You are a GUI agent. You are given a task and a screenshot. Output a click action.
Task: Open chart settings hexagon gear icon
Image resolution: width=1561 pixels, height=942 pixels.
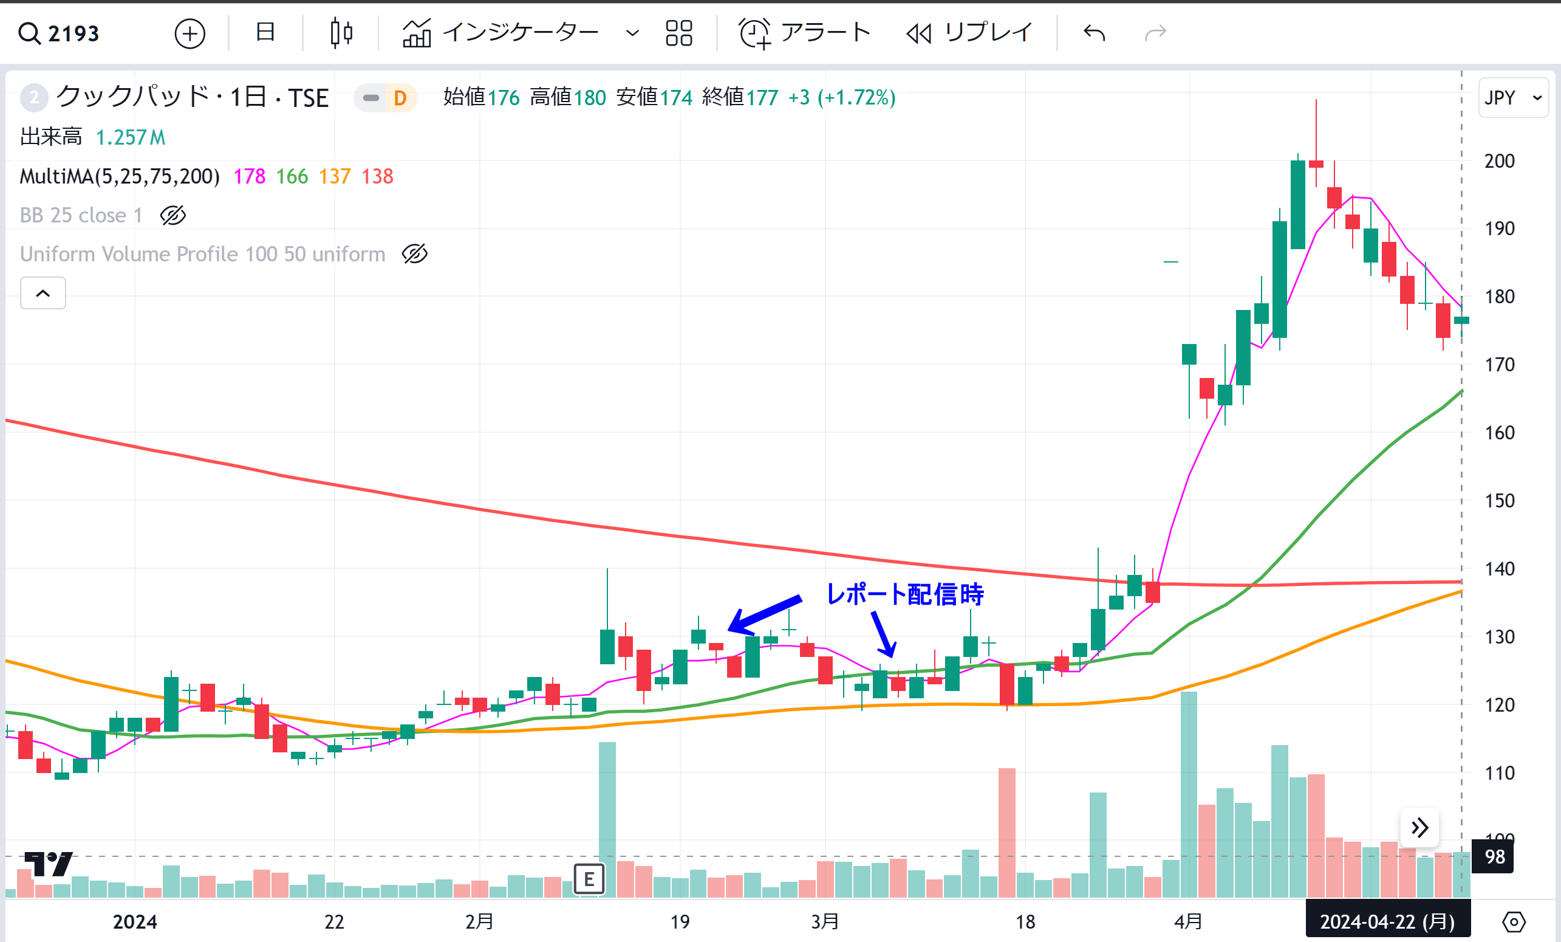coord(1514,922)
